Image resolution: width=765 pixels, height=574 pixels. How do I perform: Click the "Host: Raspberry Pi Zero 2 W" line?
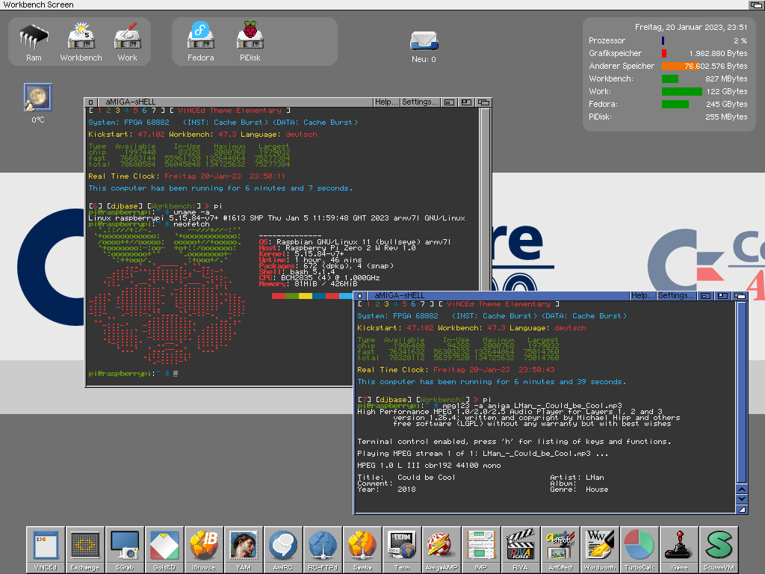337,248
